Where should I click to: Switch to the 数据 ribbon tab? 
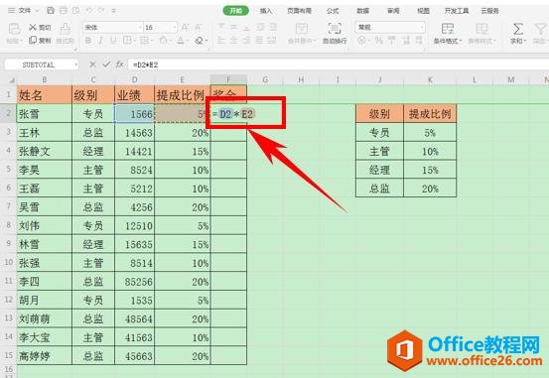363,11
